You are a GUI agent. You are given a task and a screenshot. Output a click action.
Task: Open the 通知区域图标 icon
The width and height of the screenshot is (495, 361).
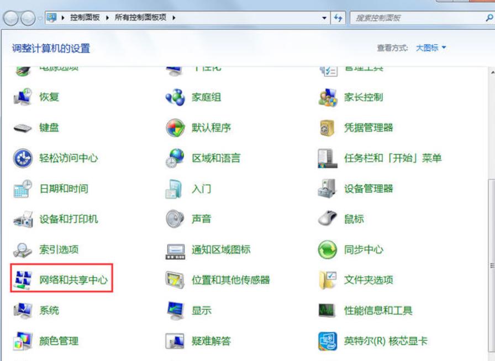[175, 251]
